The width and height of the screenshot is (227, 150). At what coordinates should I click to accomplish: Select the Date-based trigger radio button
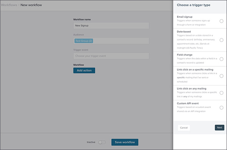pyautogui.click(x=221, y=40)
